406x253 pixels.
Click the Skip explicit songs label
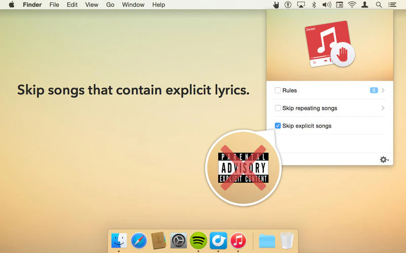(307, 126)
